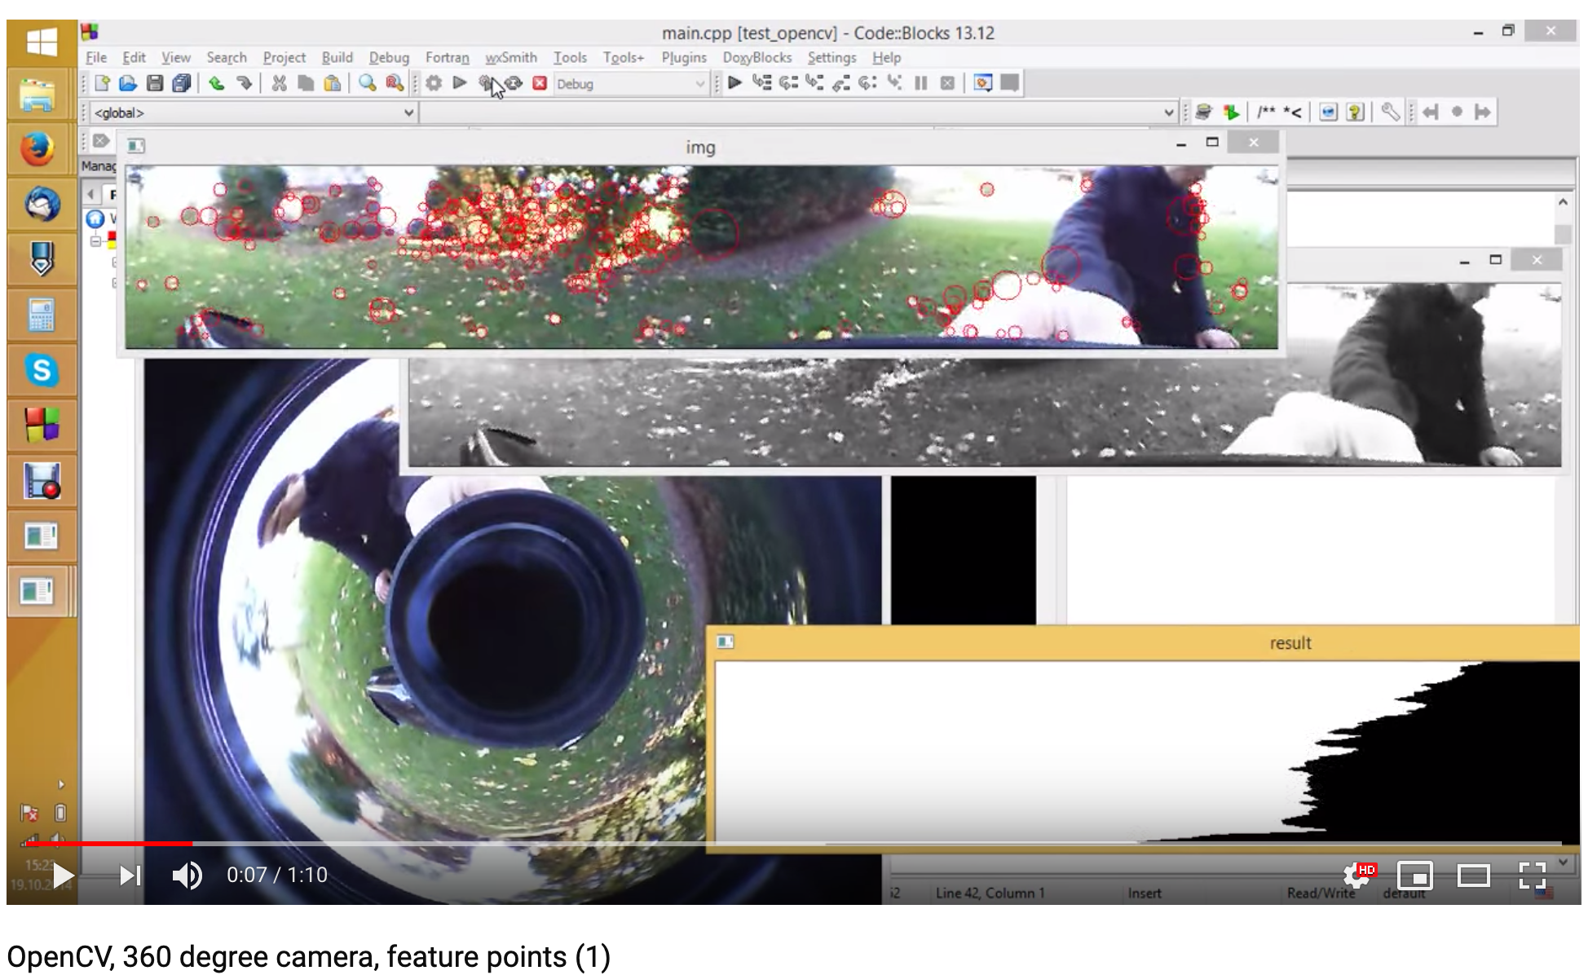Viewport: 1588px width, 975px height.
Task: Click the Open file toolbar icon
Action: [128, 83]
